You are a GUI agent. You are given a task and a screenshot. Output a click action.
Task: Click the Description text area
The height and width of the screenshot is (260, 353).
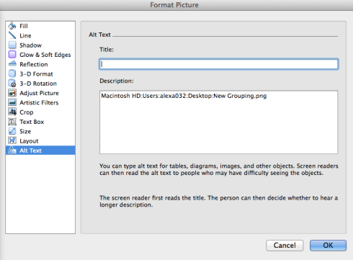click(x=218, y=122)
